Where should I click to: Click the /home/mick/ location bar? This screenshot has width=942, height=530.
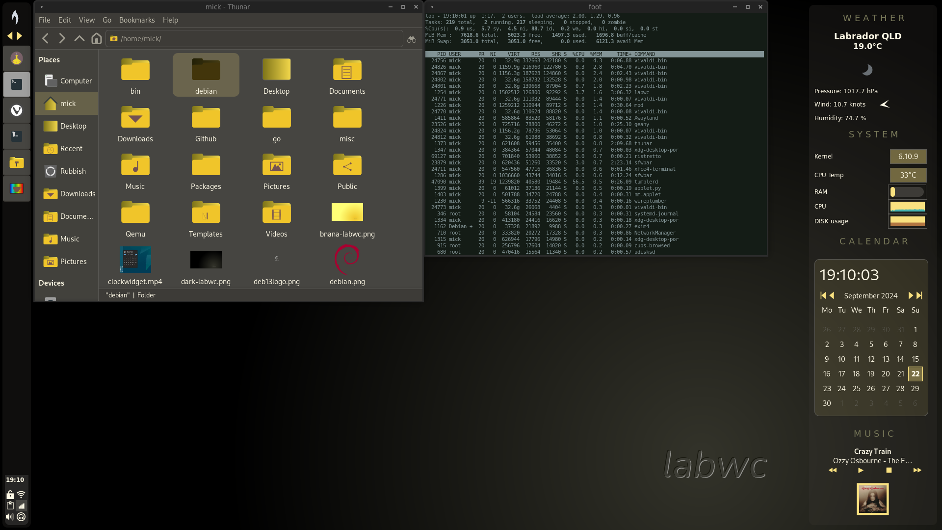click(255, 39)
